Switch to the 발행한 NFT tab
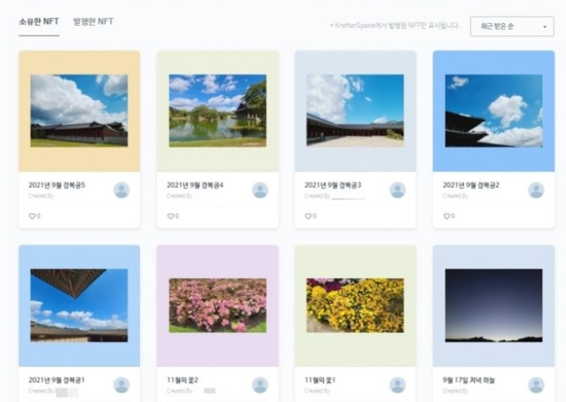 [x=94, y=22]
